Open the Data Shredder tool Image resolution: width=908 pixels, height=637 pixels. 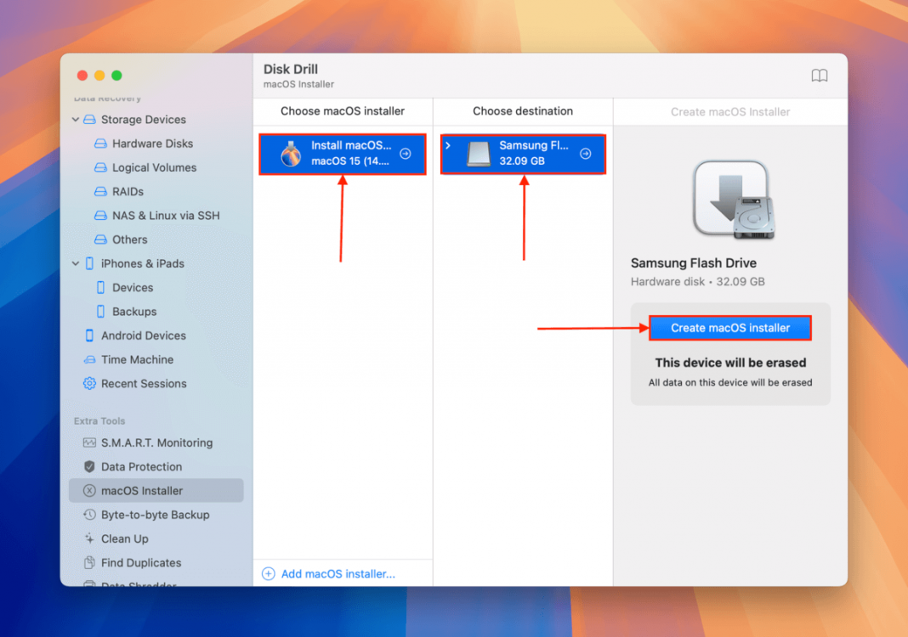point(140,584)
